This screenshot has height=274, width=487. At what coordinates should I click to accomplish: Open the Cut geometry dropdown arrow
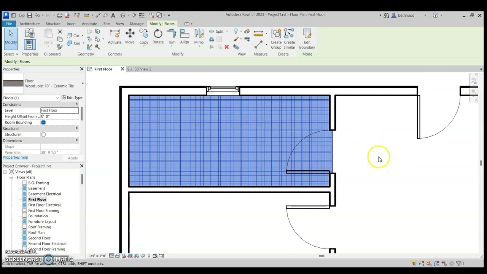click(x=82, y=36)
